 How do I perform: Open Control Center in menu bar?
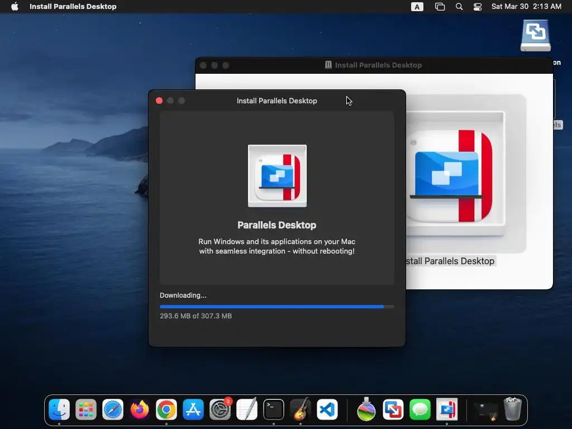(478, 7)
